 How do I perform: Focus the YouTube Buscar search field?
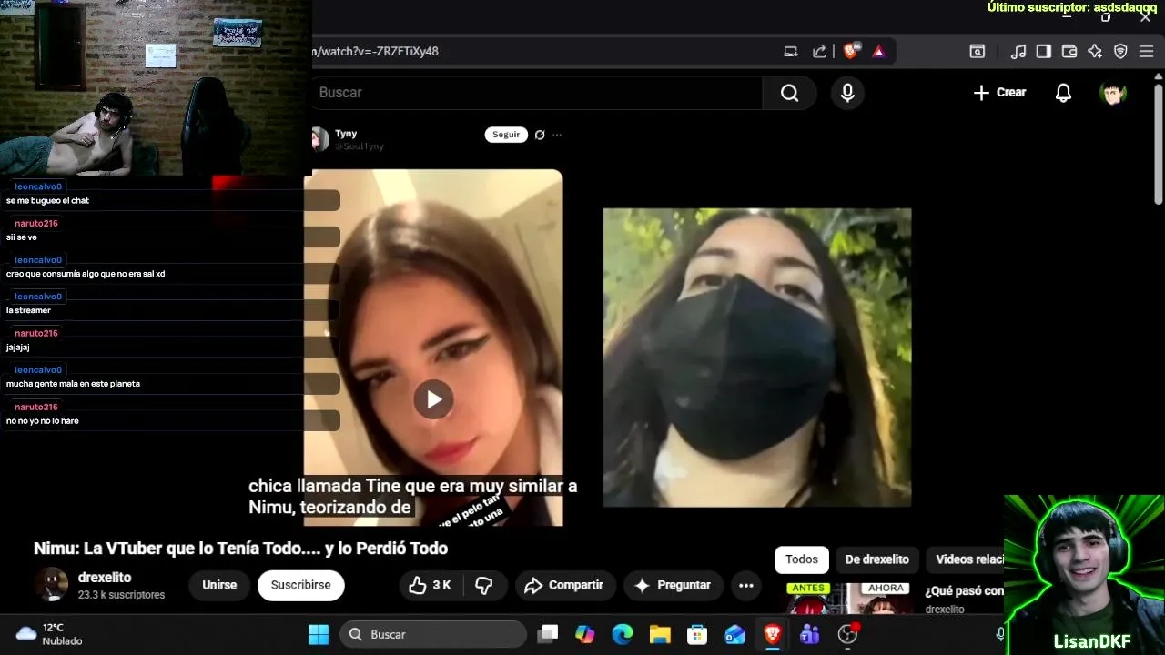(537, 93)
